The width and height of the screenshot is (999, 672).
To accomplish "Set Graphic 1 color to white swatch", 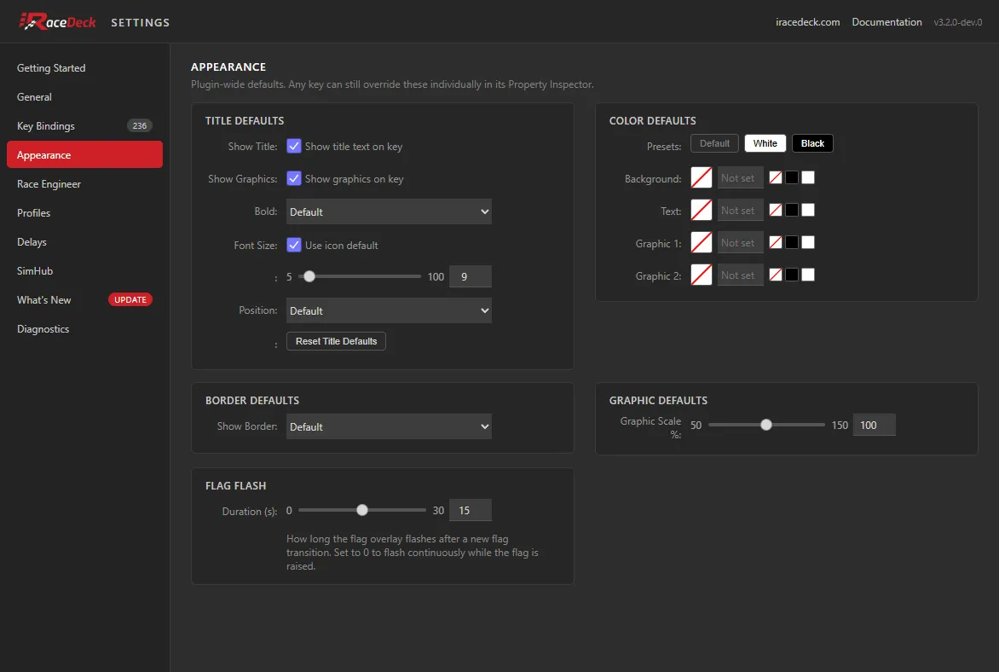I will (x=808, y=242).
